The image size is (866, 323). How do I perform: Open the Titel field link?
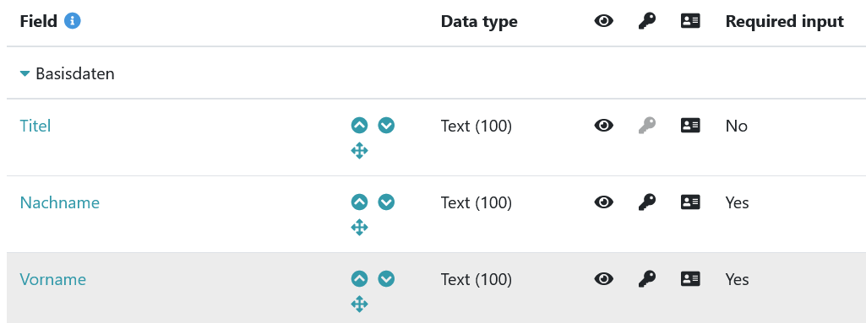(x=35, y=126)
